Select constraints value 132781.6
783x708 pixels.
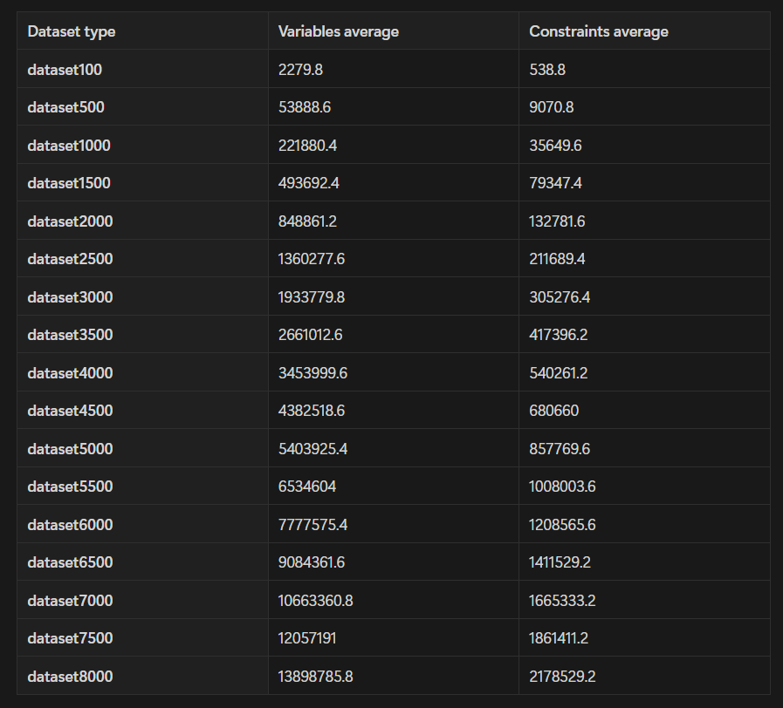(x=557, y=221)
